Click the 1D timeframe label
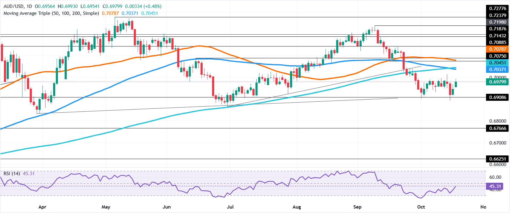The height and width of the screenshot is (214, 510). (x=29, y=6)
